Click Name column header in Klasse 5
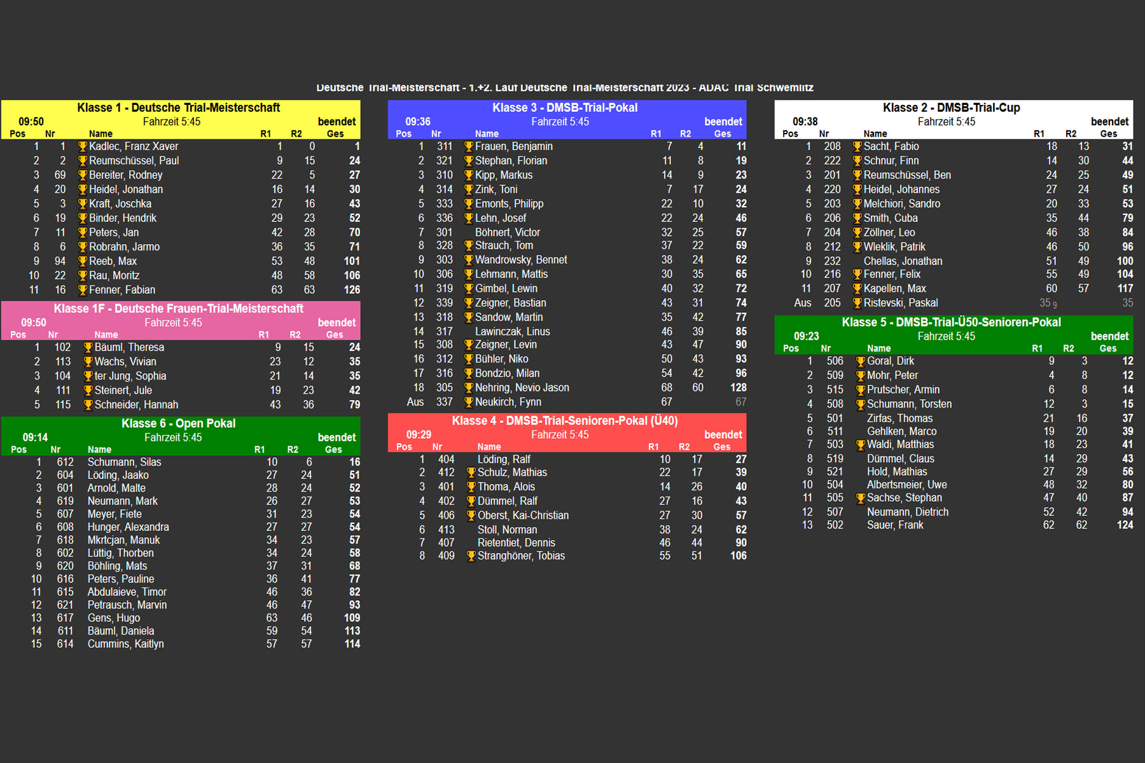The image size is (1145, 763). (x=878, y=348)
